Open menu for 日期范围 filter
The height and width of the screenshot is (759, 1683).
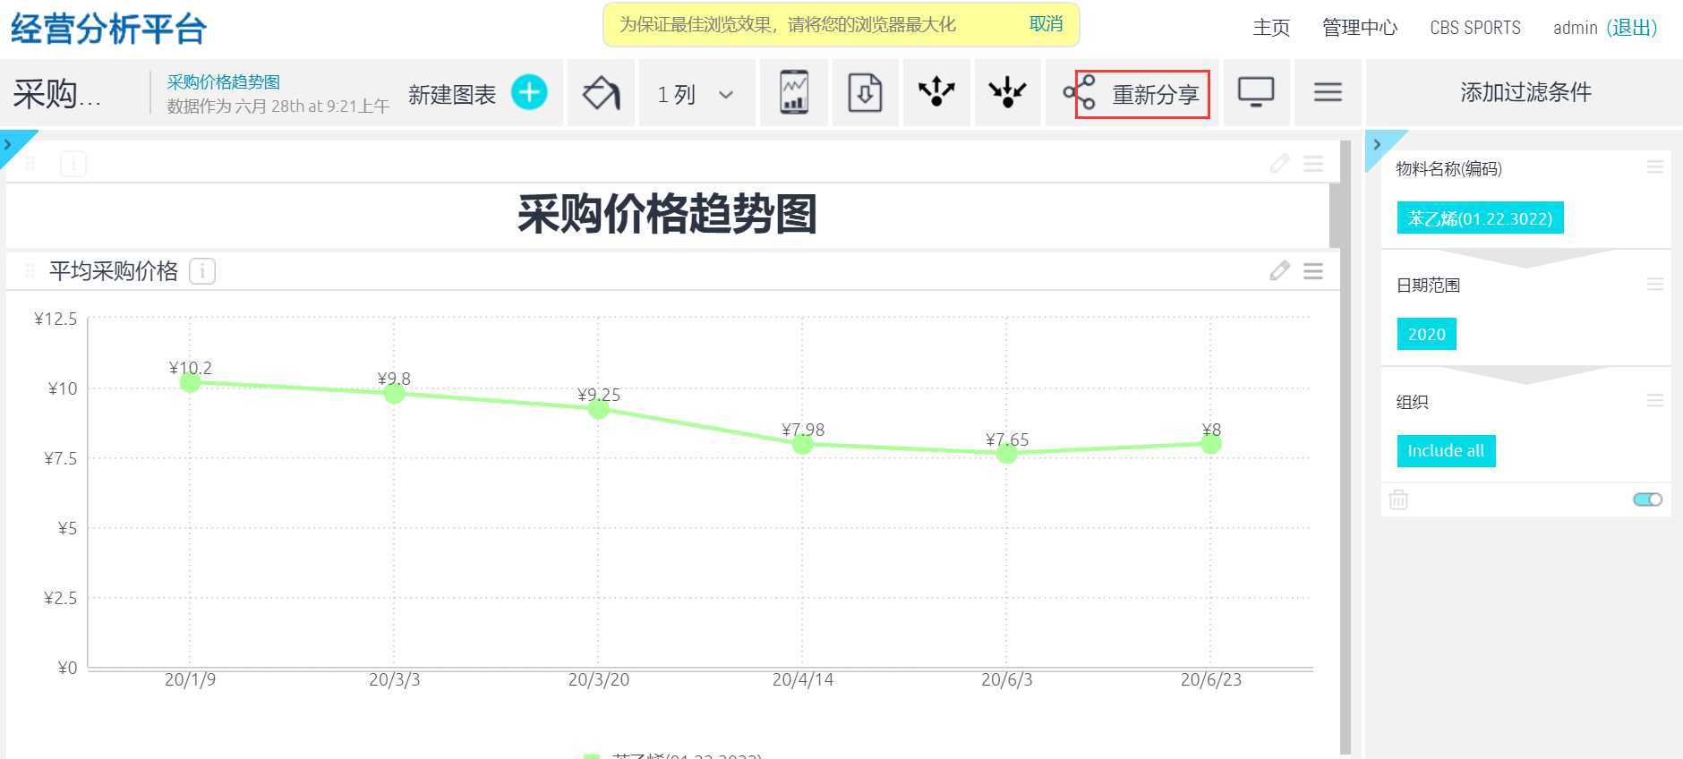pyautogui.click(x=1655, y=285)
